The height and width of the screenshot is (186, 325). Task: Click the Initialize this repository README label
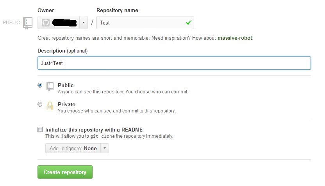click(x=94, y=130)
